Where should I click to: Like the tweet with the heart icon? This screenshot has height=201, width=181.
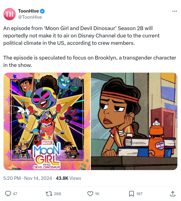tap(90, 194)
